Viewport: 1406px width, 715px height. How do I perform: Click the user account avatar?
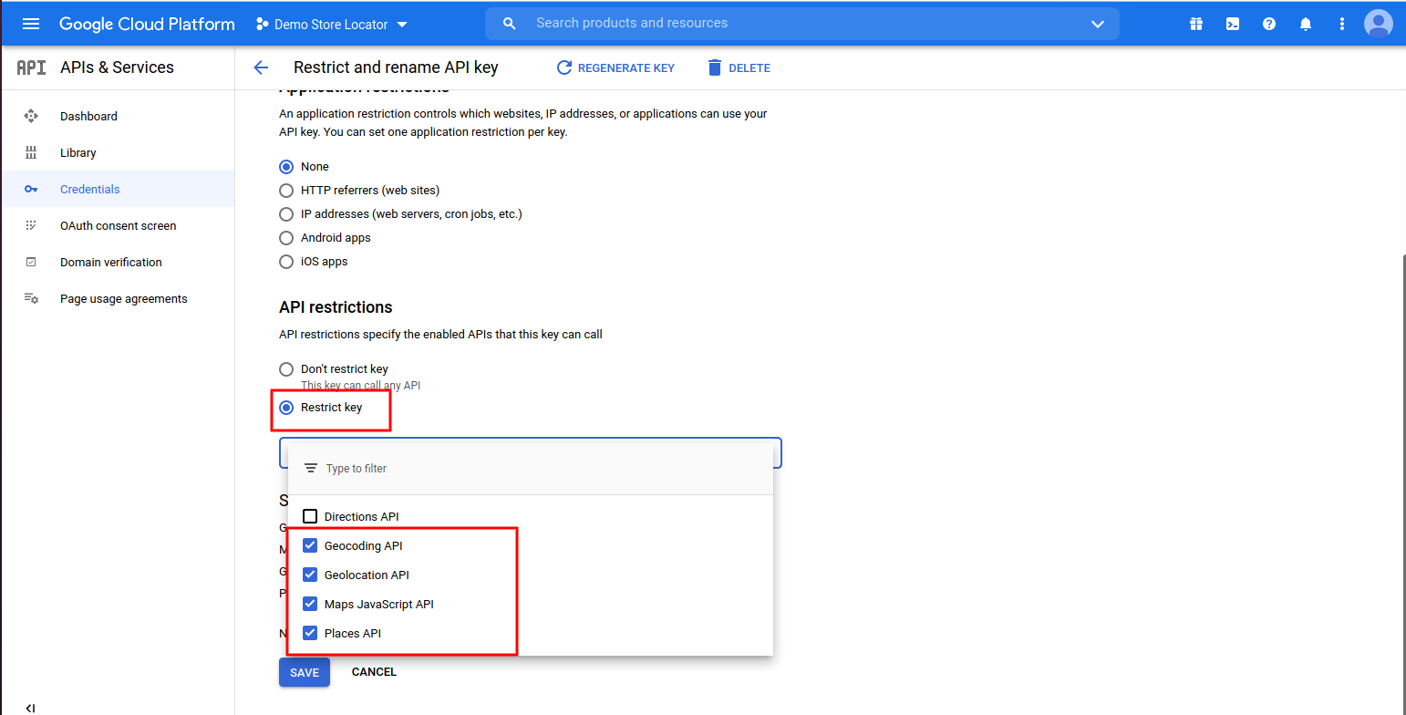[1378, 24]
